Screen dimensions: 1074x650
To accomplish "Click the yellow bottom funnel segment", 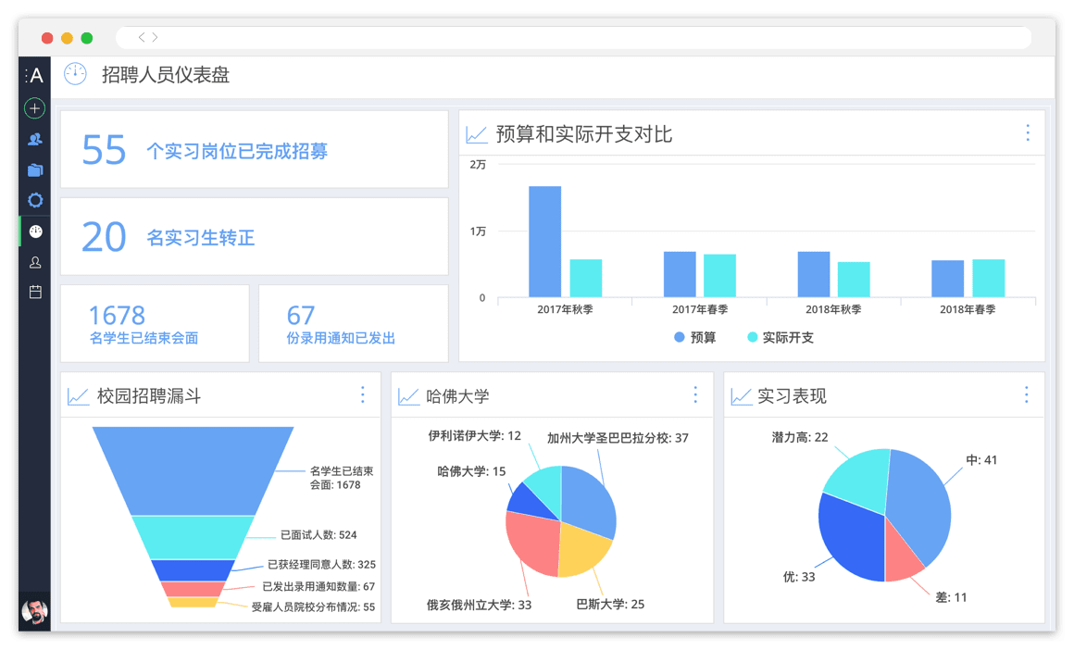I will [x=193, y=602].
